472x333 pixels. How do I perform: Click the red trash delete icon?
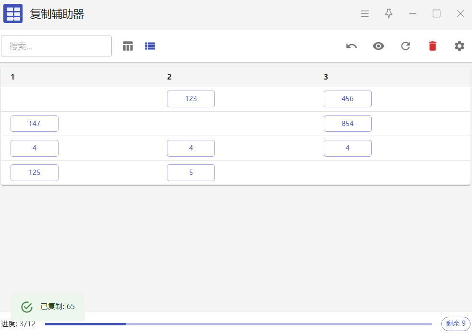433,46
